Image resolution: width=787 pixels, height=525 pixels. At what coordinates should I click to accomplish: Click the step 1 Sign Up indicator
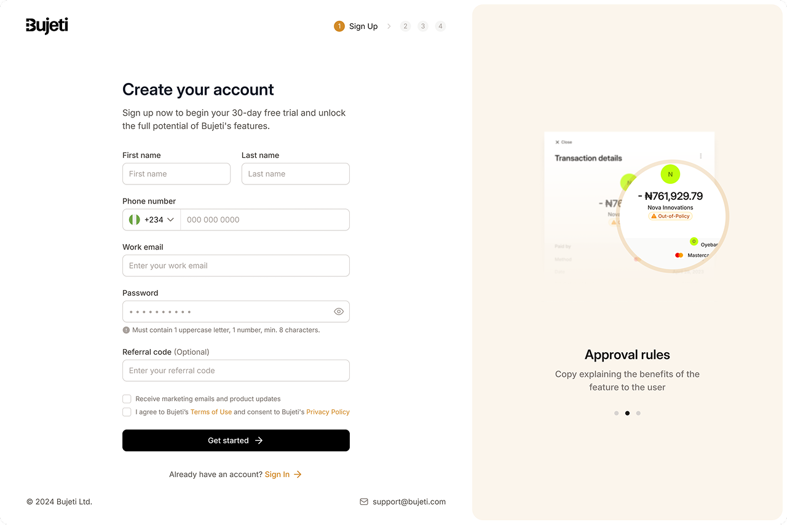pos(339,26)
